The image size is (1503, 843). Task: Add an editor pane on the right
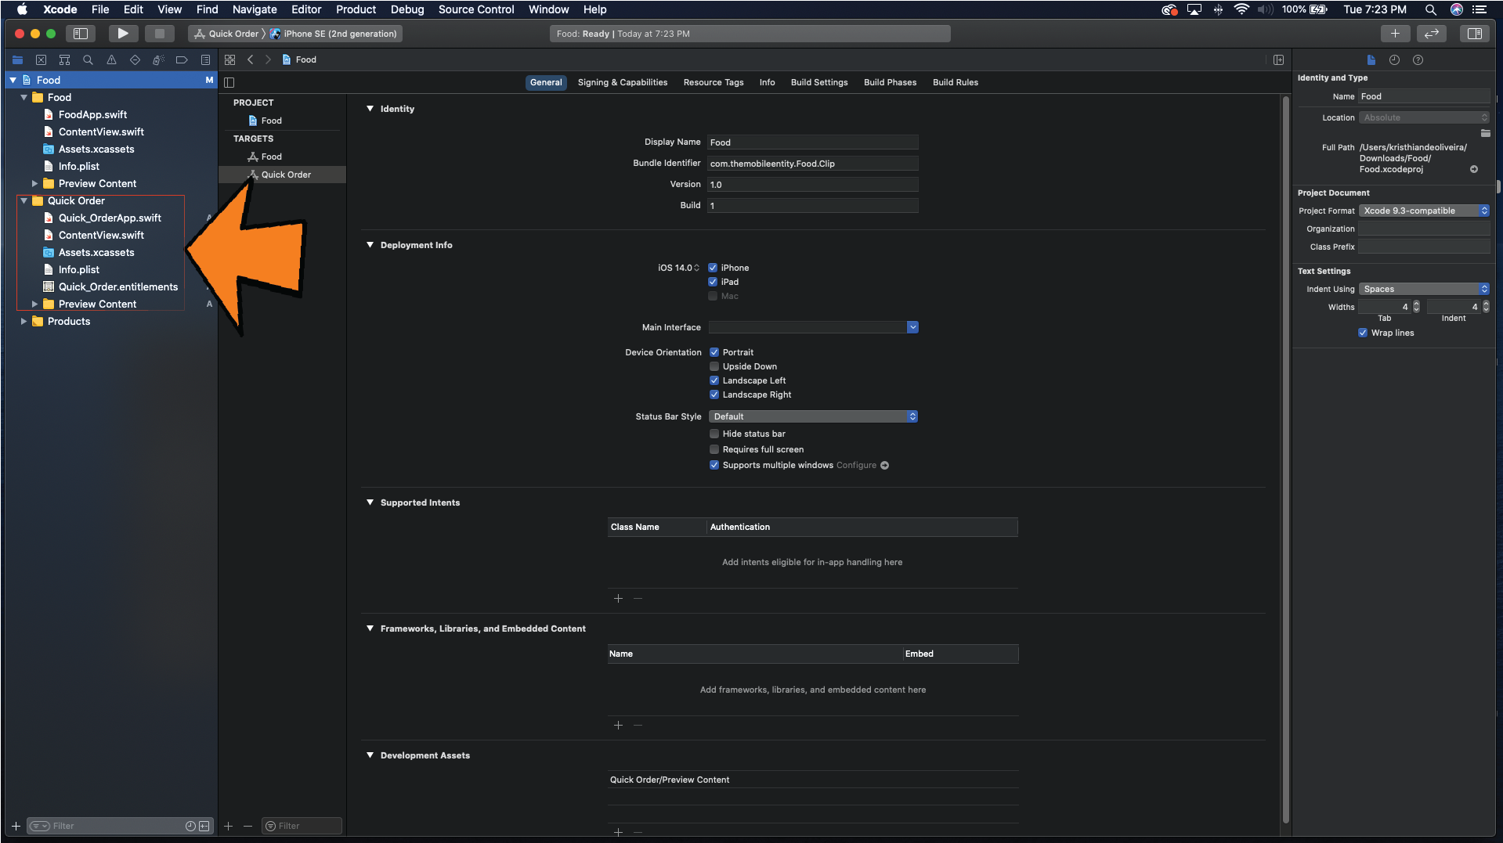tap(1279, 59)
